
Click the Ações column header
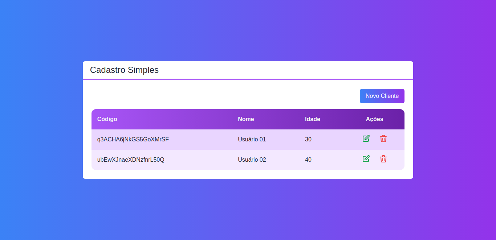coord(374,119)
